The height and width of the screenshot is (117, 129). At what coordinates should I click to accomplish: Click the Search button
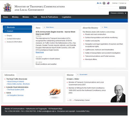pos(123,8)
